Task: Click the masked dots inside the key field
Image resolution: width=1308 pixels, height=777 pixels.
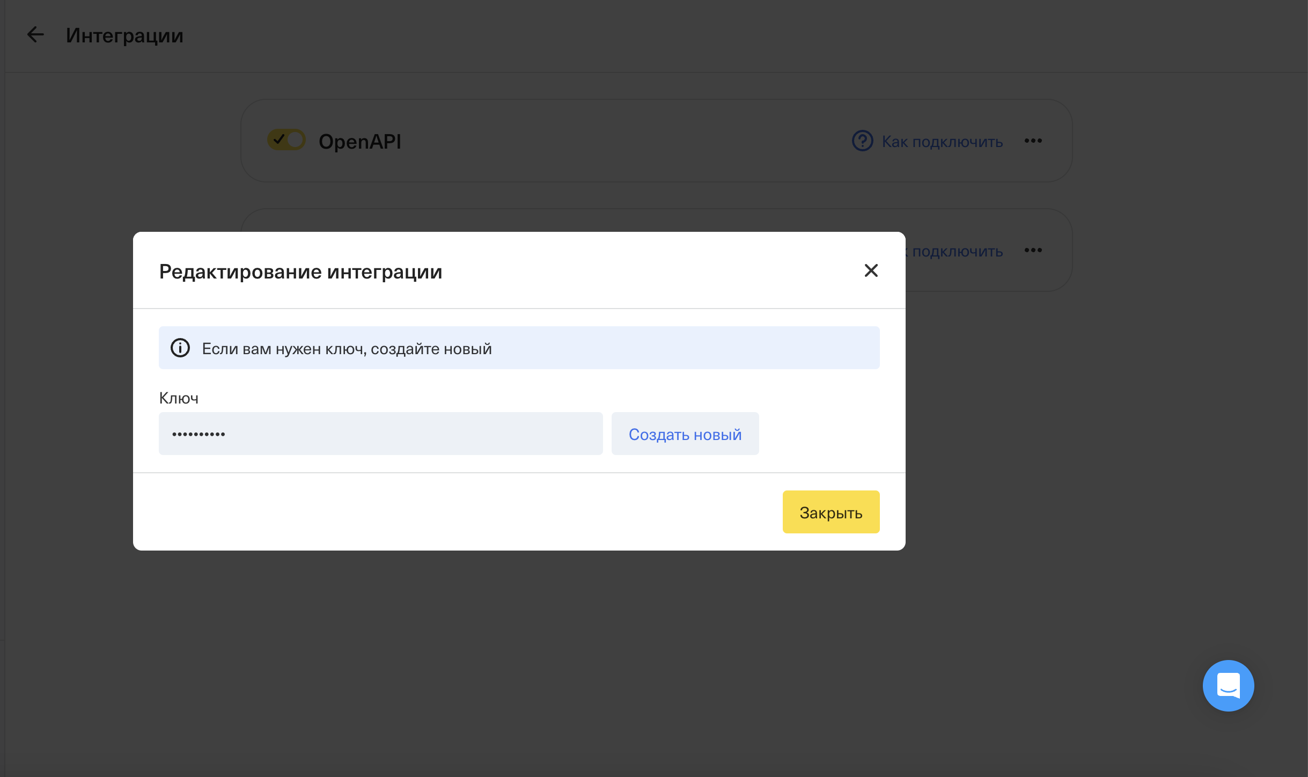Action: click(x=199, y=434)
